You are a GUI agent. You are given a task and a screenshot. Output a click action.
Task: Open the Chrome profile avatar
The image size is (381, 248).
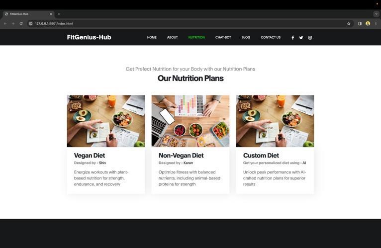pos(368,23)
